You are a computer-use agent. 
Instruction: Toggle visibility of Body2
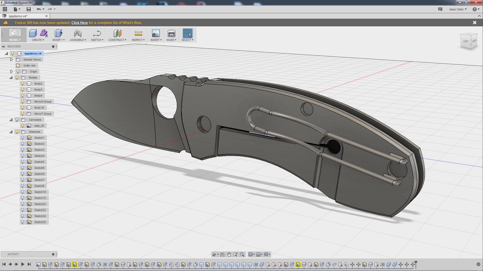tap(23, 84)
